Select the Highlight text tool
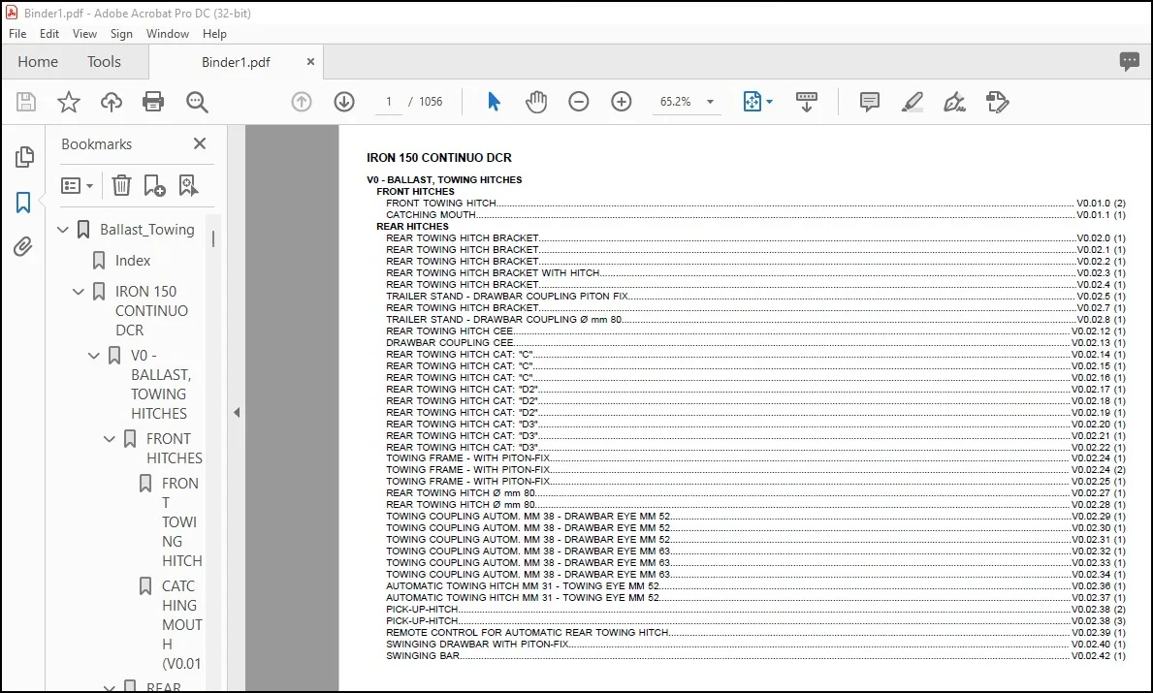Image resolution: width=1153 pixels, height=693 pixels. point(912,102)
